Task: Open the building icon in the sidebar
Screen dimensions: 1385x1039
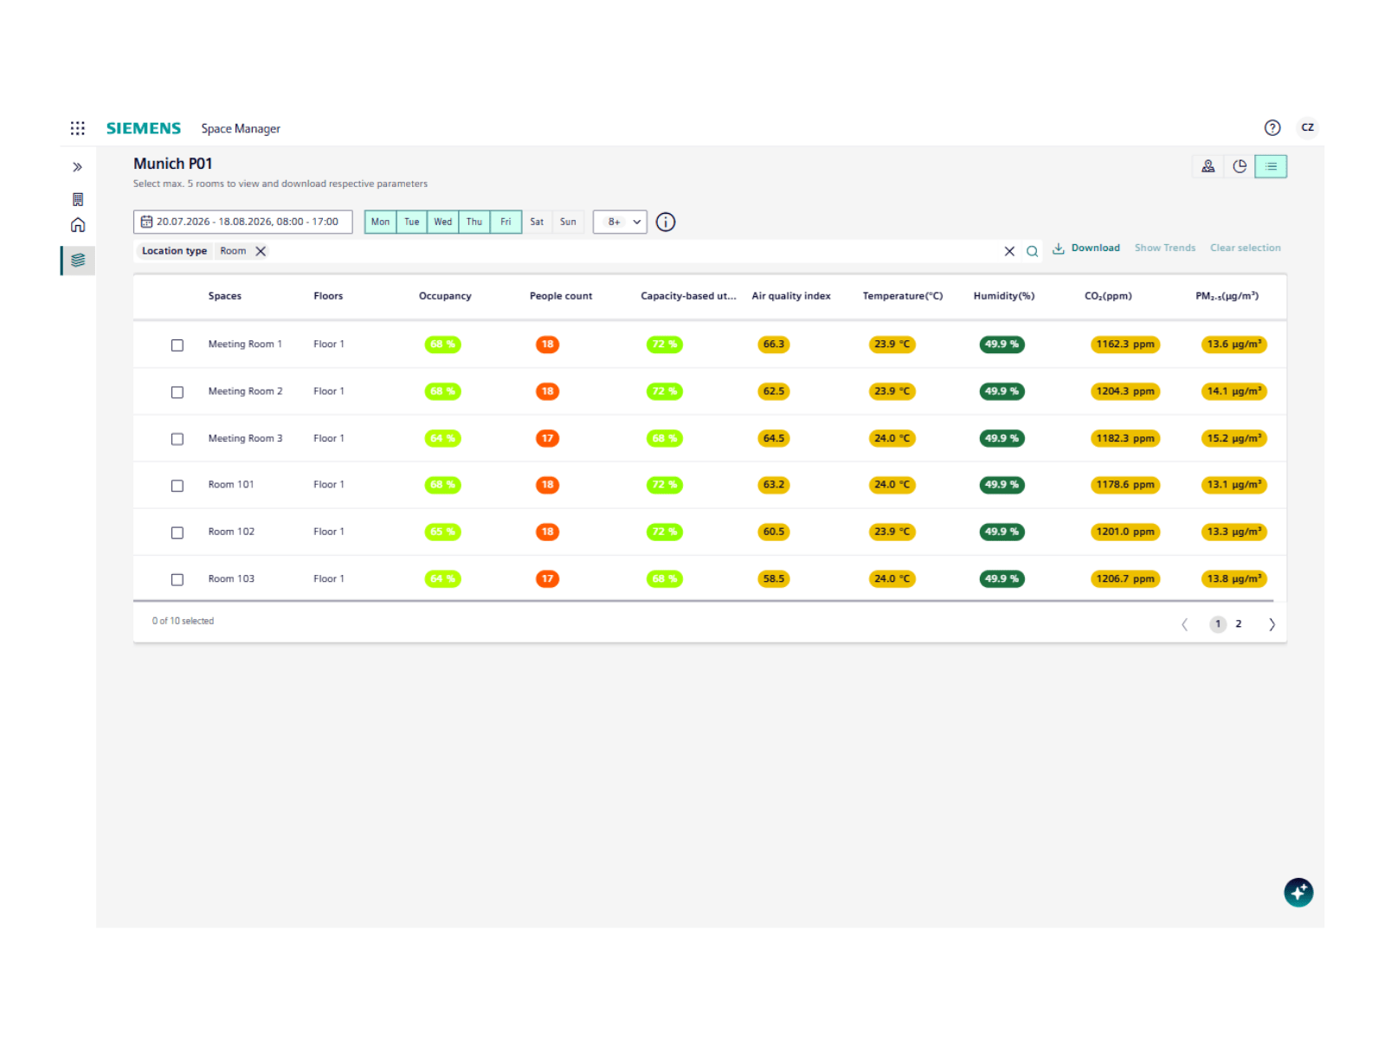Action: [78, 199]
